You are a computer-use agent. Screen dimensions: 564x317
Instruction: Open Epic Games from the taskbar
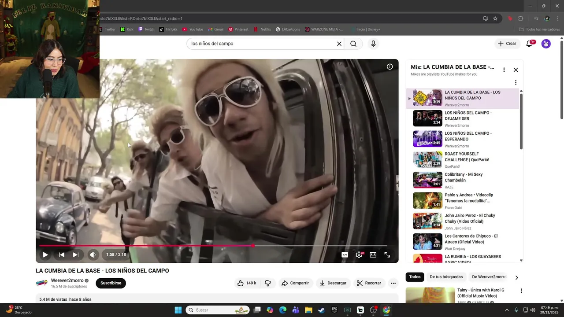coord(334,310)
